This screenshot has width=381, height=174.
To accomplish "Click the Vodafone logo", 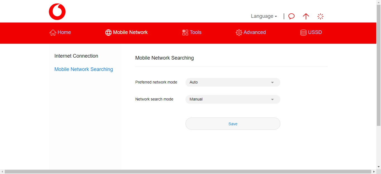I will click(57, 12).
